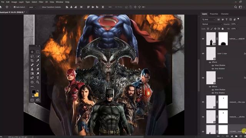Toggle Auto-Select checkbox
246x138 pixels.
15,7
